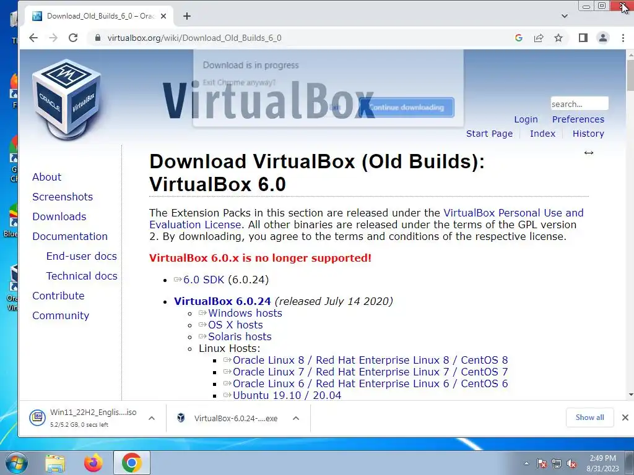This screenshot has width=634, height=475.
Task: Click the browser forward arrow
Action: point(53,38)
